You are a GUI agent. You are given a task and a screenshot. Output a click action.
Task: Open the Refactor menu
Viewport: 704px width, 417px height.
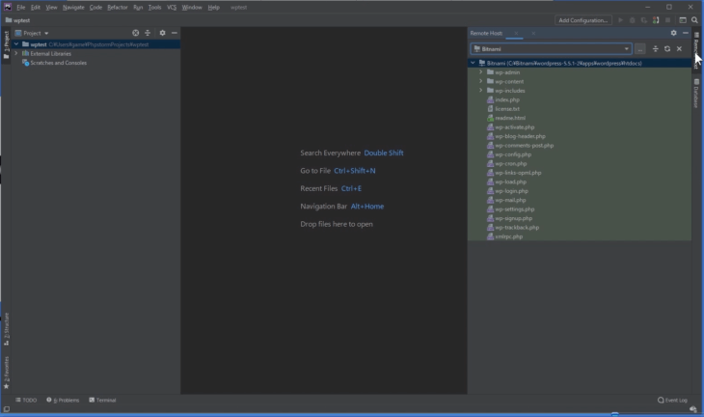tap(118, 7)
